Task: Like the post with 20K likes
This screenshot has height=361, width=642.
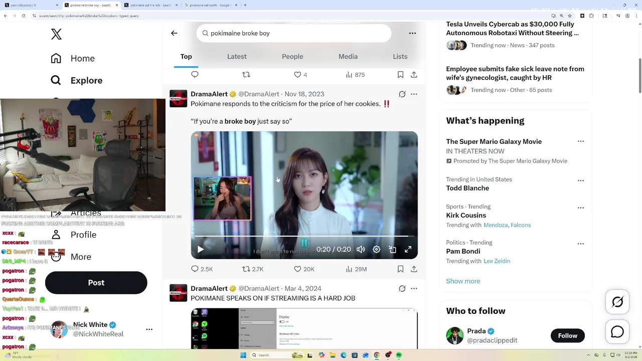Action: tap(304, 269)
